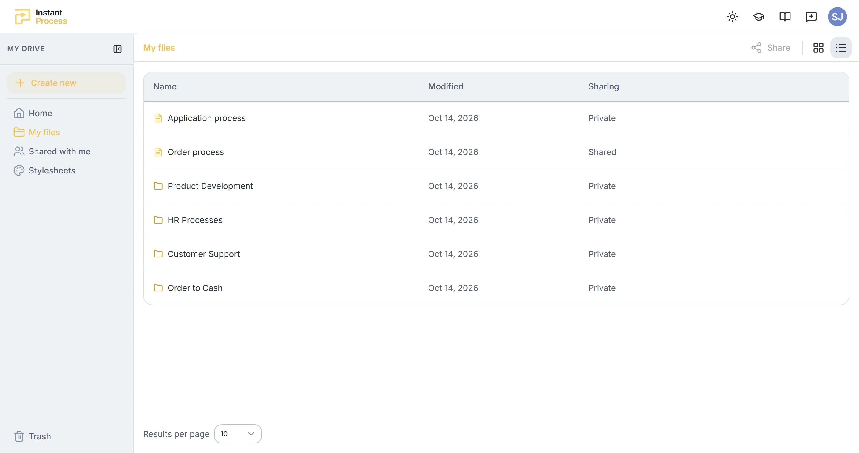Click the modified date of Customer Support
The height and width of the screenshot is (453, 859).
coord(453,254)
